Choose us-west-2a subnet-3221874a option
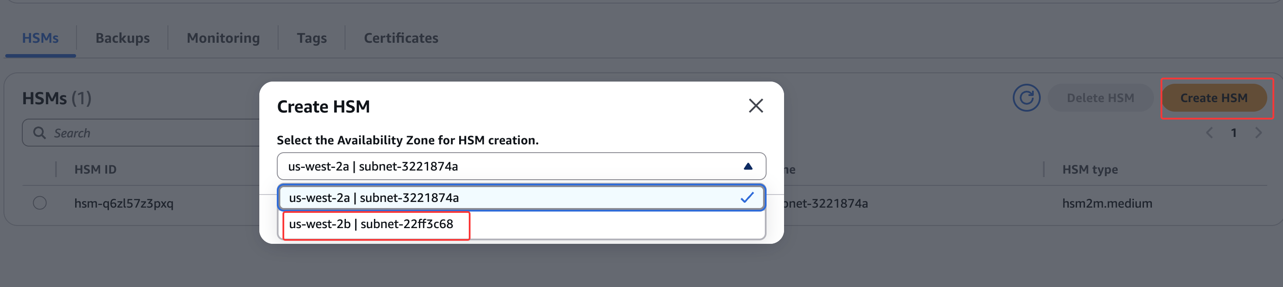The width and height of the screenshot is (1283, 287). [x=373, y=198]
